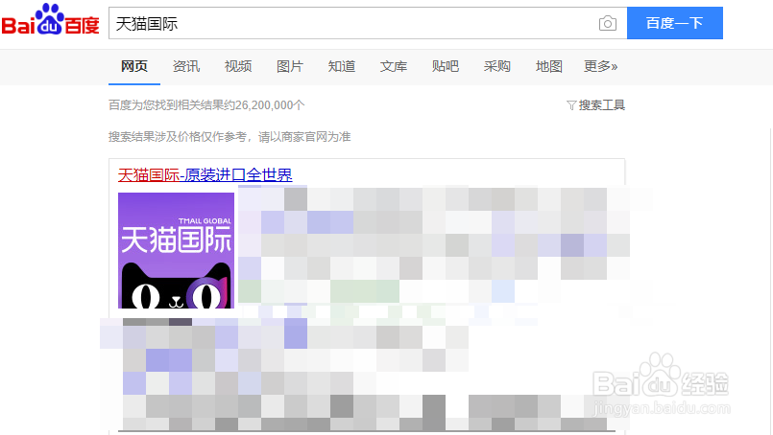This screenshot has height=435, width=773.
Task: Switch to the 地图 tab
Action: (548, 66)
